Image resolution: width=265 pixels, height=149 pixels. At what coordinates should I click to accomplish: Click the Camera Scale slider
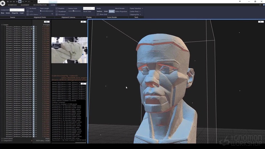pyautogui.click(x=74, y=11)
